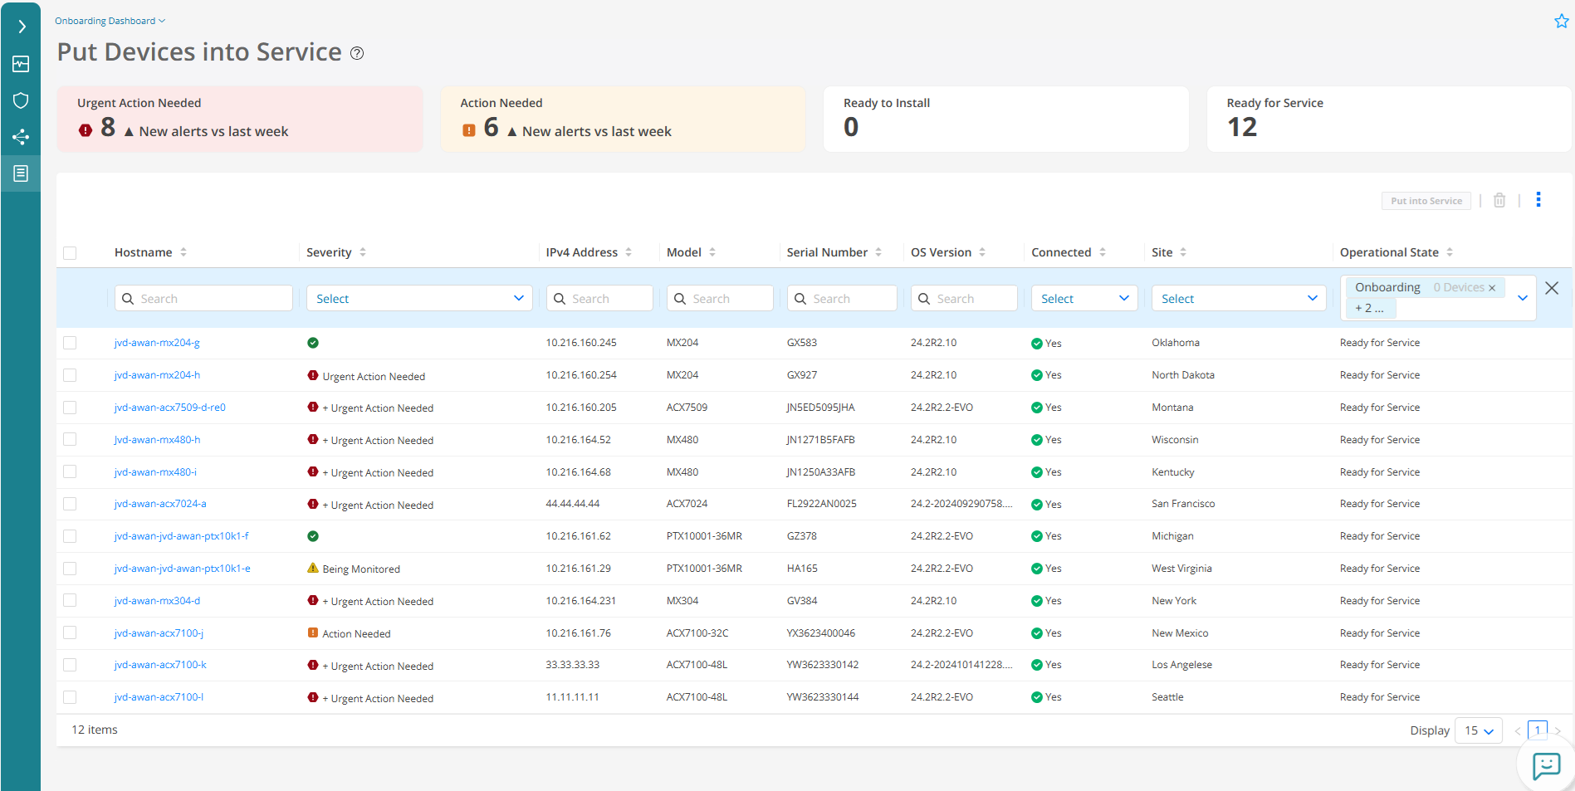Select the Urgent Action Needed card
Image resolution: width=1575 pixels, height=791 pixels.
pos(239,119)
